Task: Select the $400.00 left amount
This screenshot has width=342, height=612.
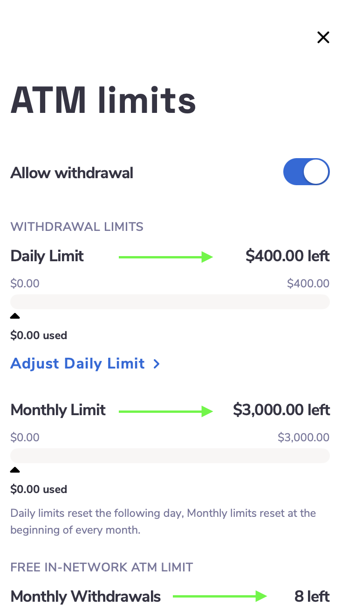Action: pos(287,256)
